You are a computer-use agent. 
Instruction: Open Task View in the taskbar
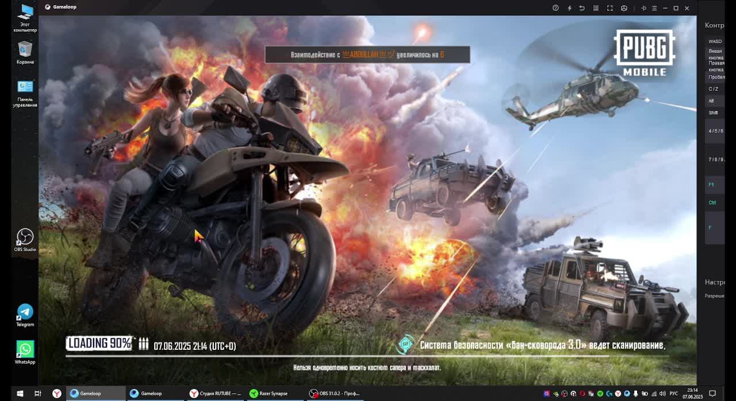[38, 394]
